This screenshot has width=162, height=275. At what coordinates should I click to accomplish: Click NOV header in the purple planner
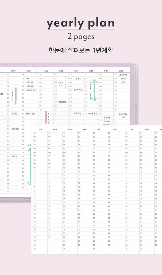coord(106,71)
